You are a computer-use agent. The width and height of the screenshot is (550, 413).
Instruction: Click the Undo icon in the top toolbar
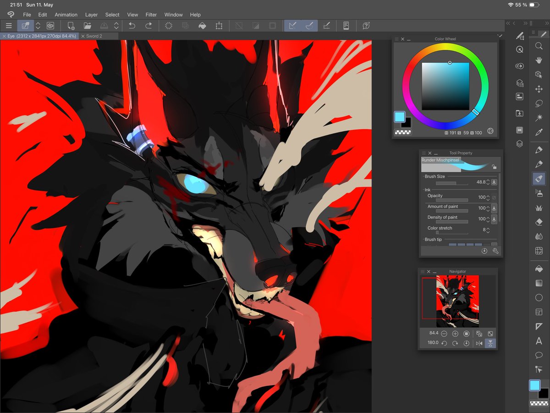132,26
